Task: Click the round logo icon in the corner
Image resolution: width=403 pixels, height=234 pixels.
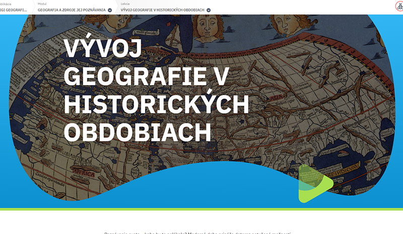Action: [x=399, y=7]
